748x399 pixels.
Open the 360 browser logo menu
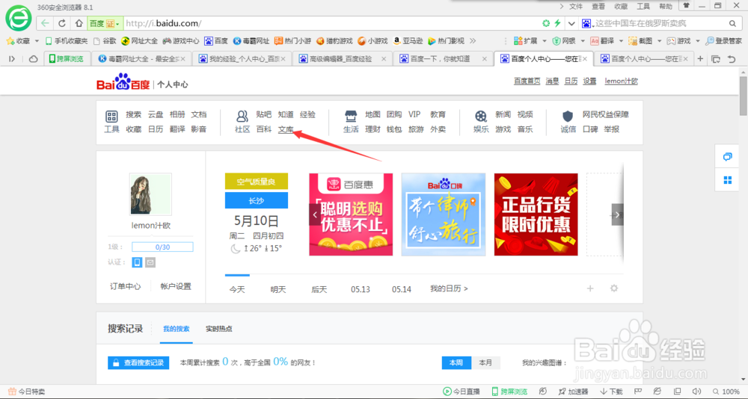(18, 18)
